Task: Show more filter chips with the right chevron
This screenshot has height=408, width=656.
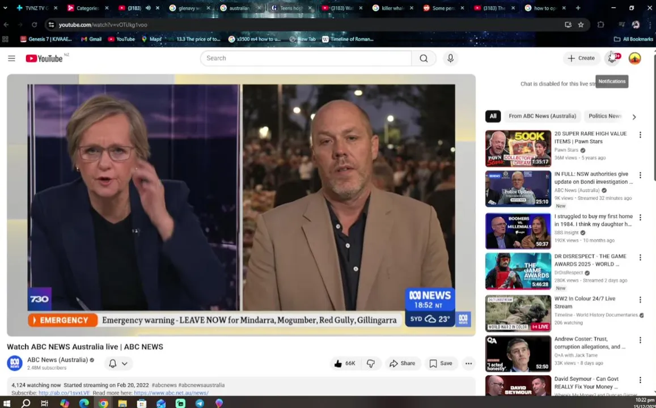Action: (634, 117)
